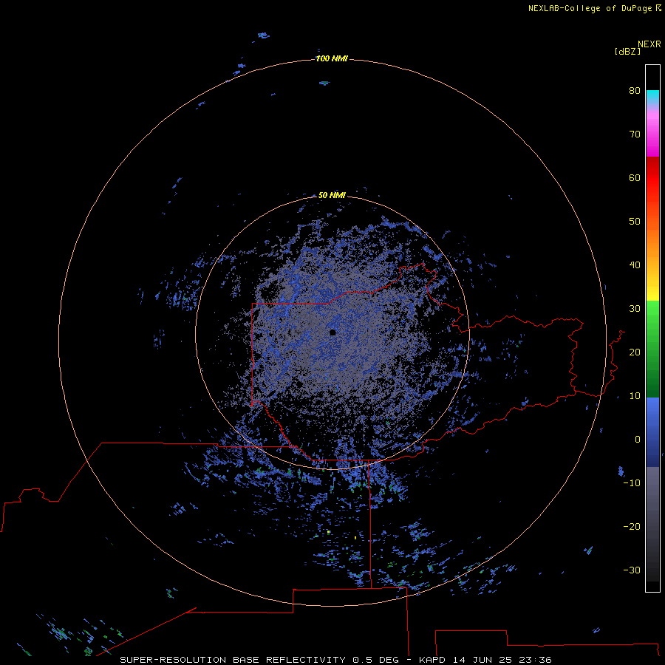Click the [dBZ] unit label above color bar
This screenshot has height=665, width=665.
[x=627, y=51]
